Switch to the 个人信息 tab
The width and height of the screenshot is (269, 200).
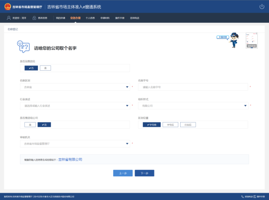click(x=90, y=18)
